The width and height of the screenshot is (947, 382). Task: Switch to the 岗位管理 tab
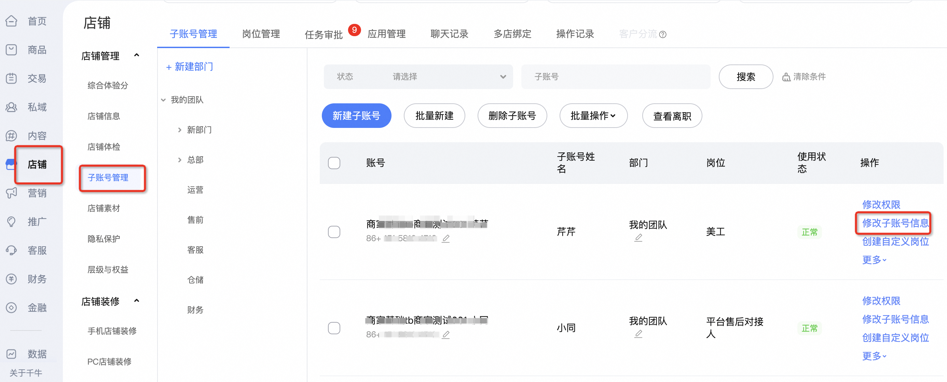click(x=261, y=34)
